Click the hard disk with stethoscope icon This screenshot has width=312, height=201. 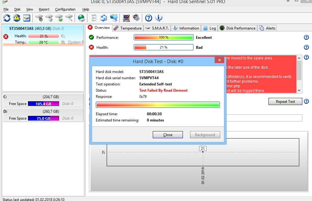coord(40,18)
